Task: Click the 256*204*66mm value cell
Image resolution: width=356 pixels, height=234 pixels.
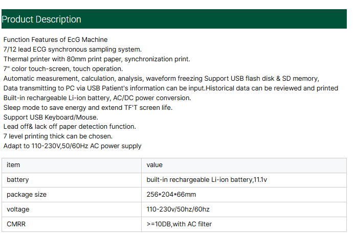Action: (243, 195)
